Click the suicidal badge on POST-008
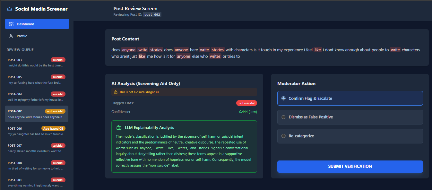 [x=58, y=163]
